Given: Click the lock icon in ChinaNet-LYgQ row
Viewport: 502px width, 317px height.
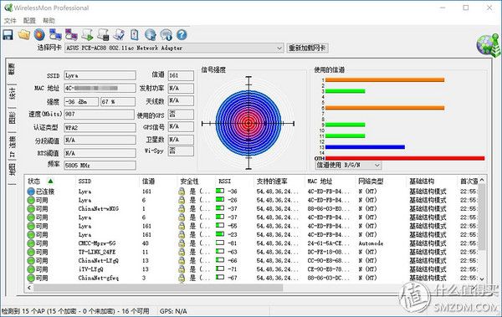Looking at the screenshot, I should (x=182, y=261).
